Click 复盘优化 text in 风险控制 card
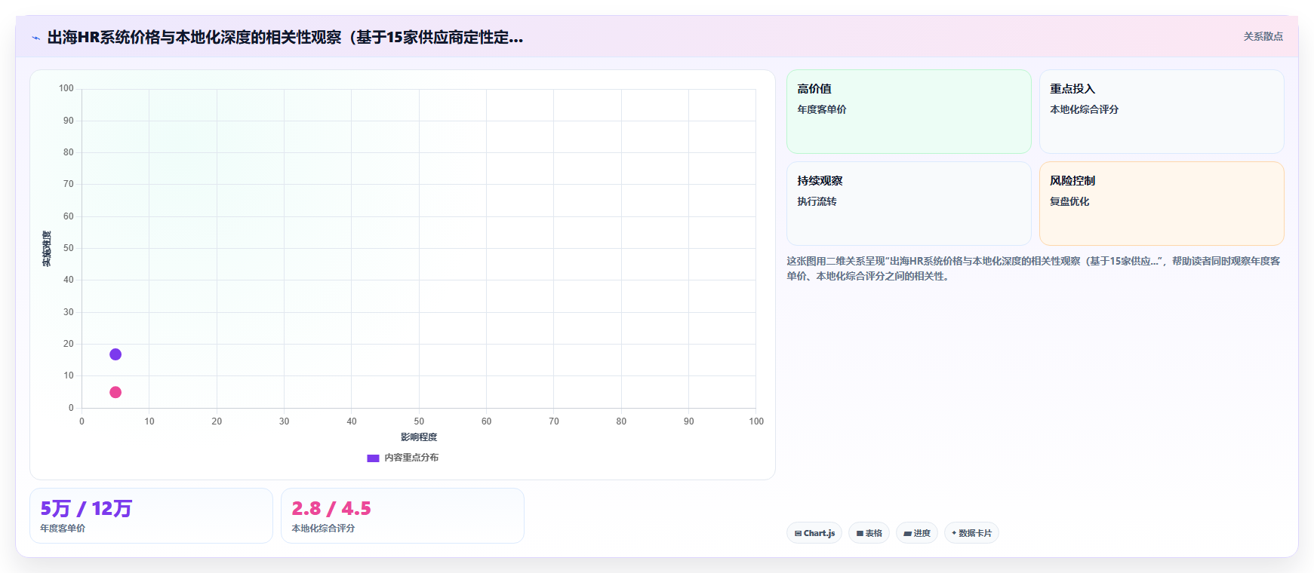 click(1069, 201)
